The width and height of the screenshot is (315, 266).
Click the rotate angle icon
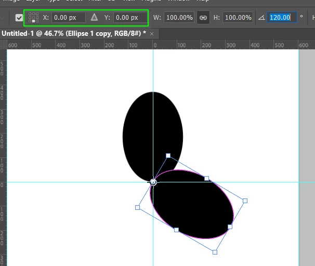(x=261, y=18)
